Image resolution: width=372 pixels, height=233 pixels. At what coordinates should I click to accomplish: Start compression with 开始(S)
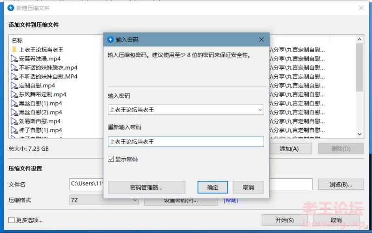point(285,220)
